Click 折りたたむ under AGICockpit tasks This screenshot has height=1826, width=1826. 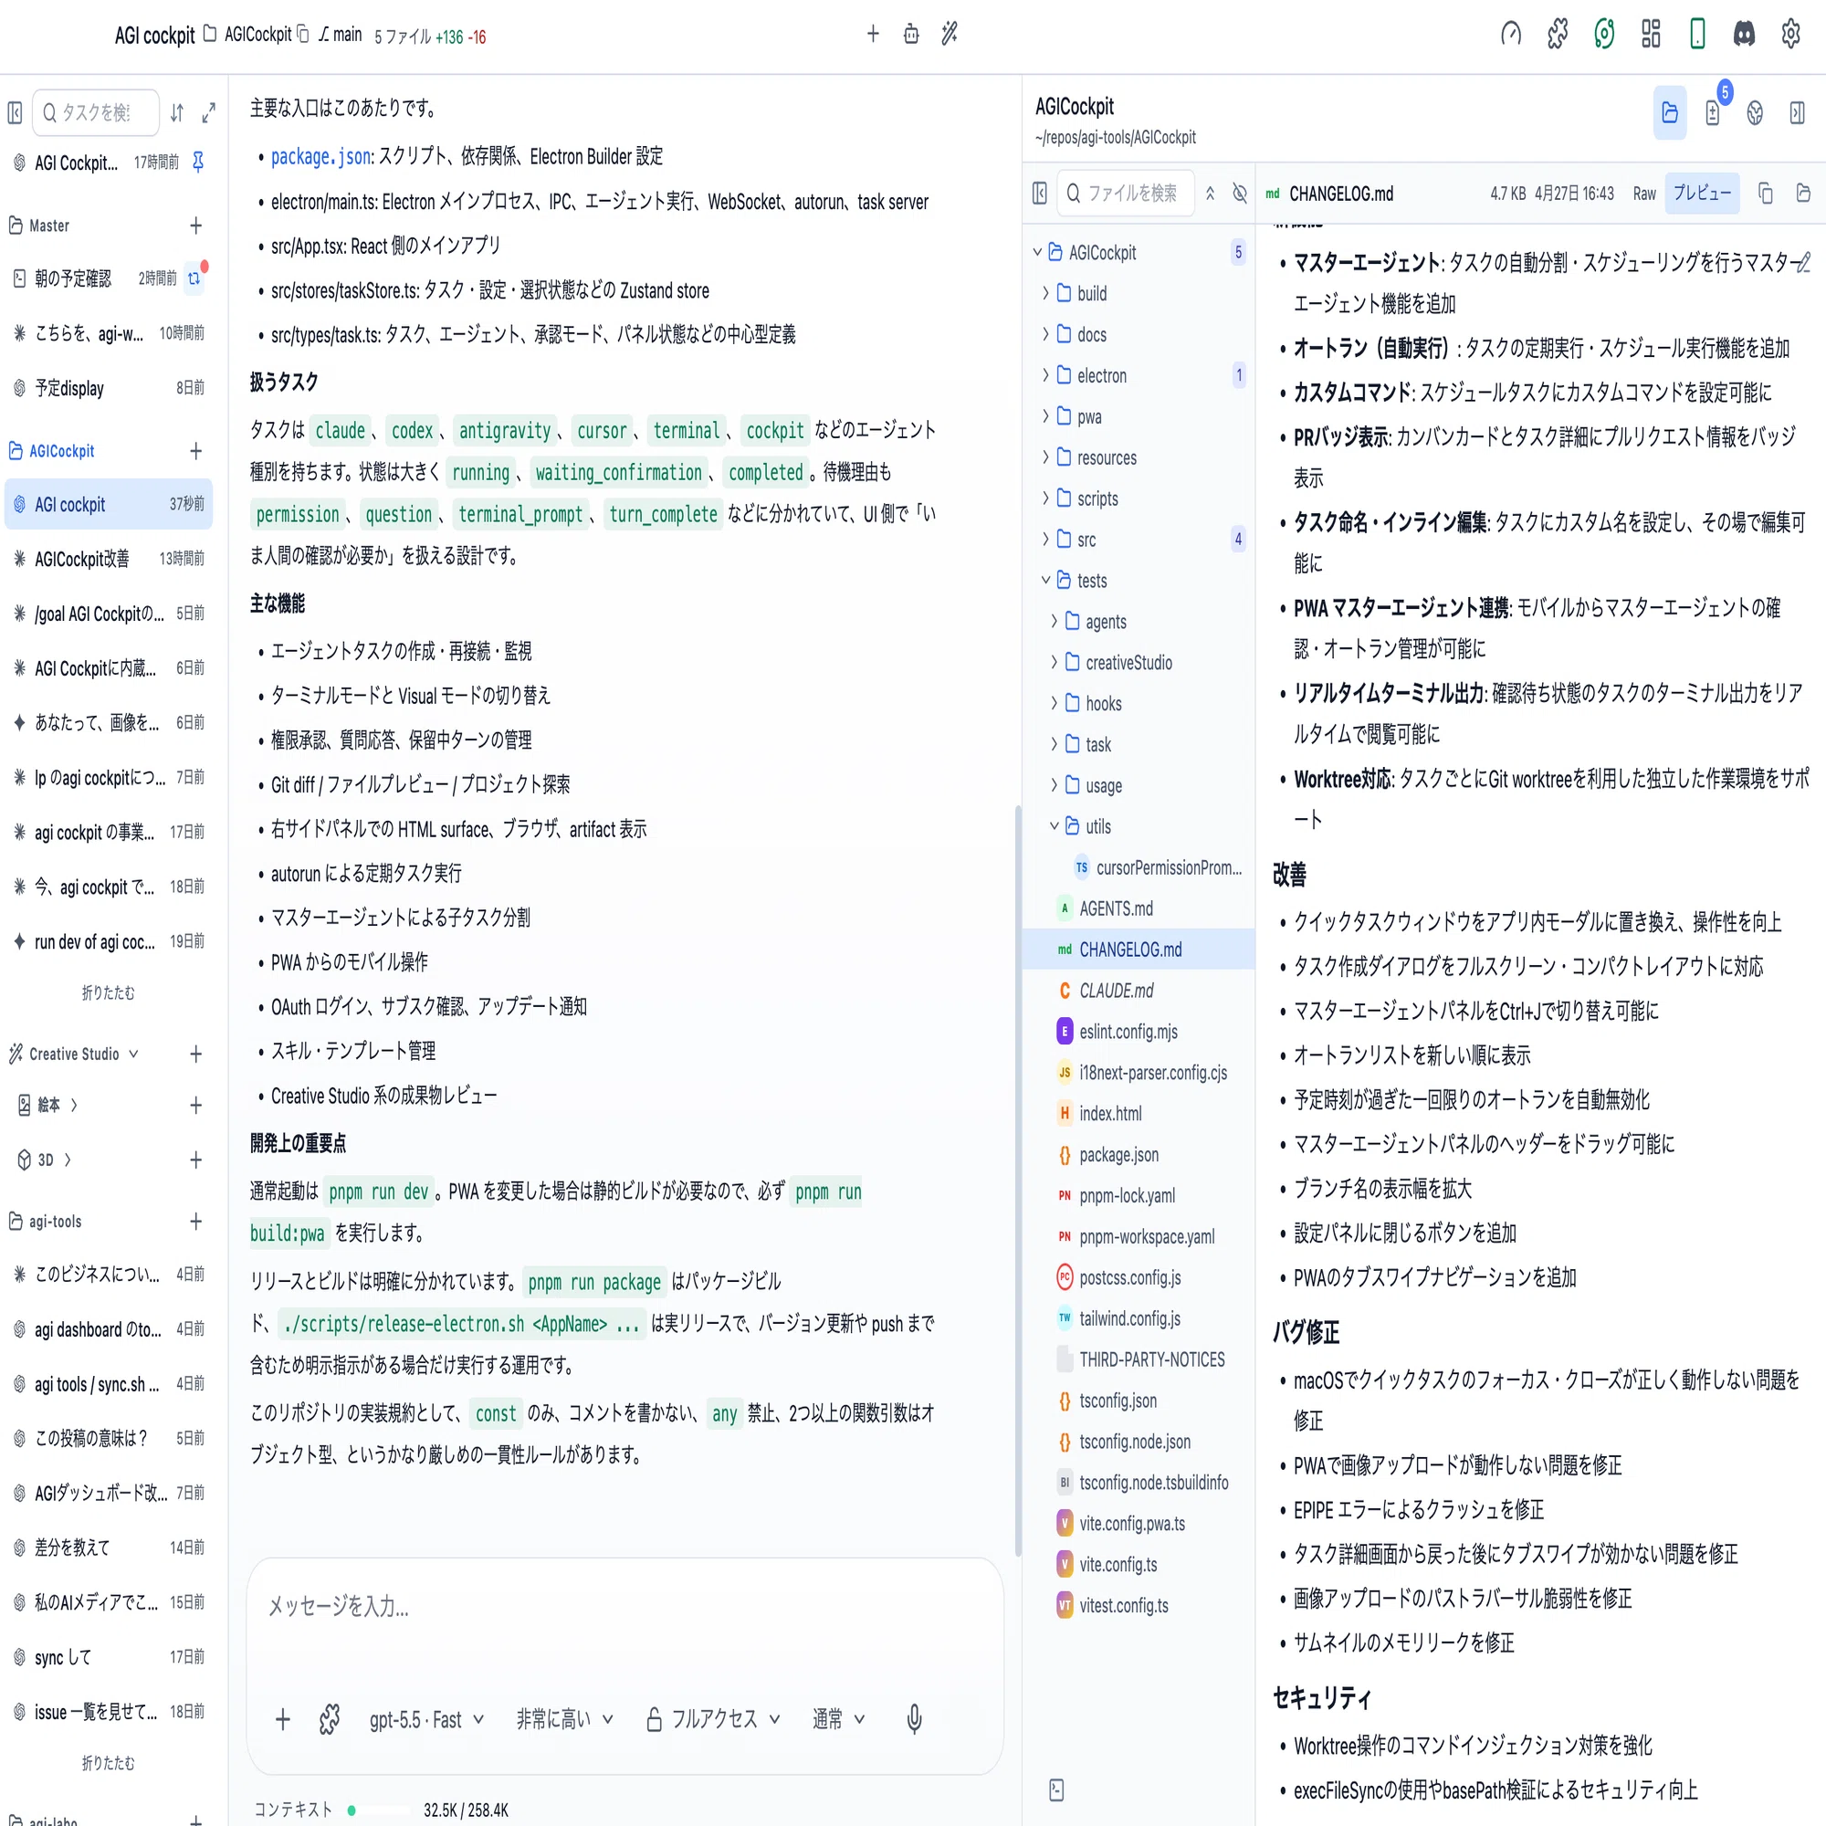(109, 993)
